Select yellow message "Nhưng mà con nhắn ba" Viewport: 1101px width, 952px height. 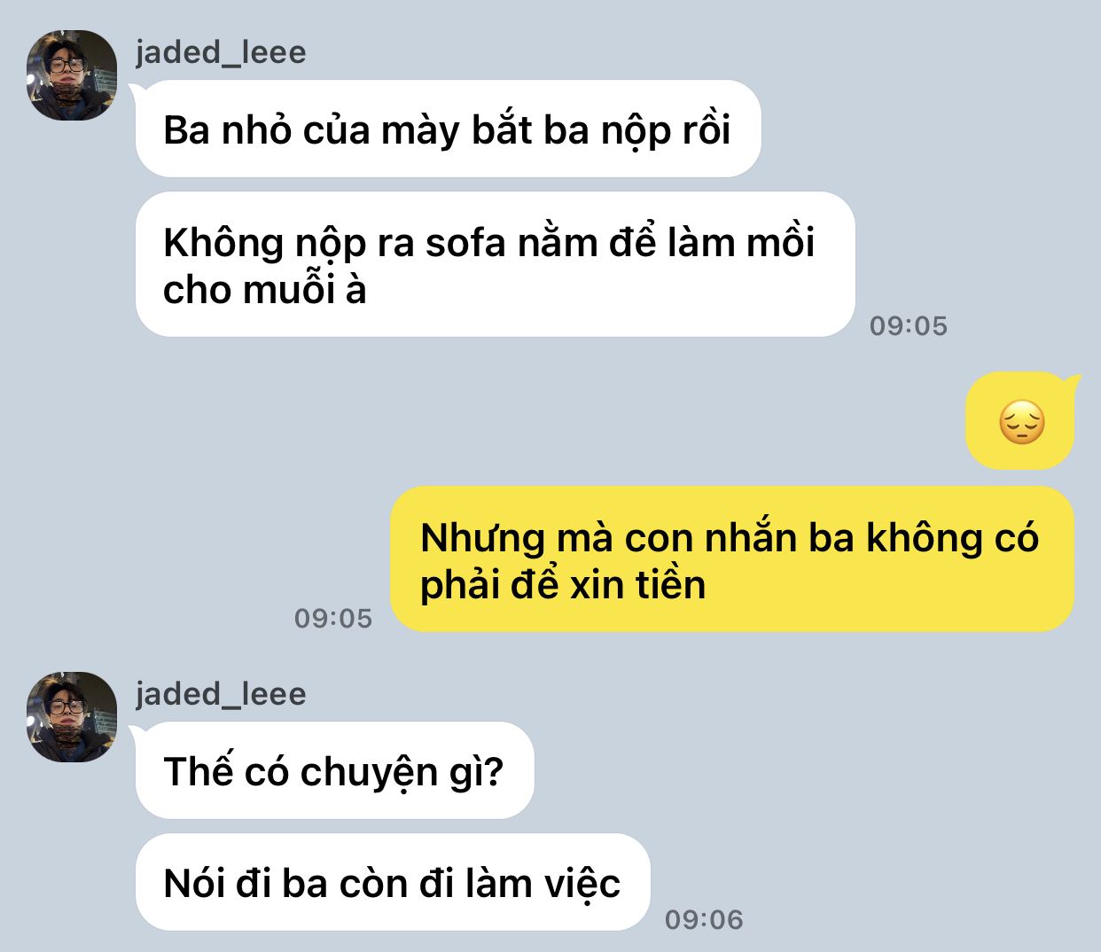point(732,559)
